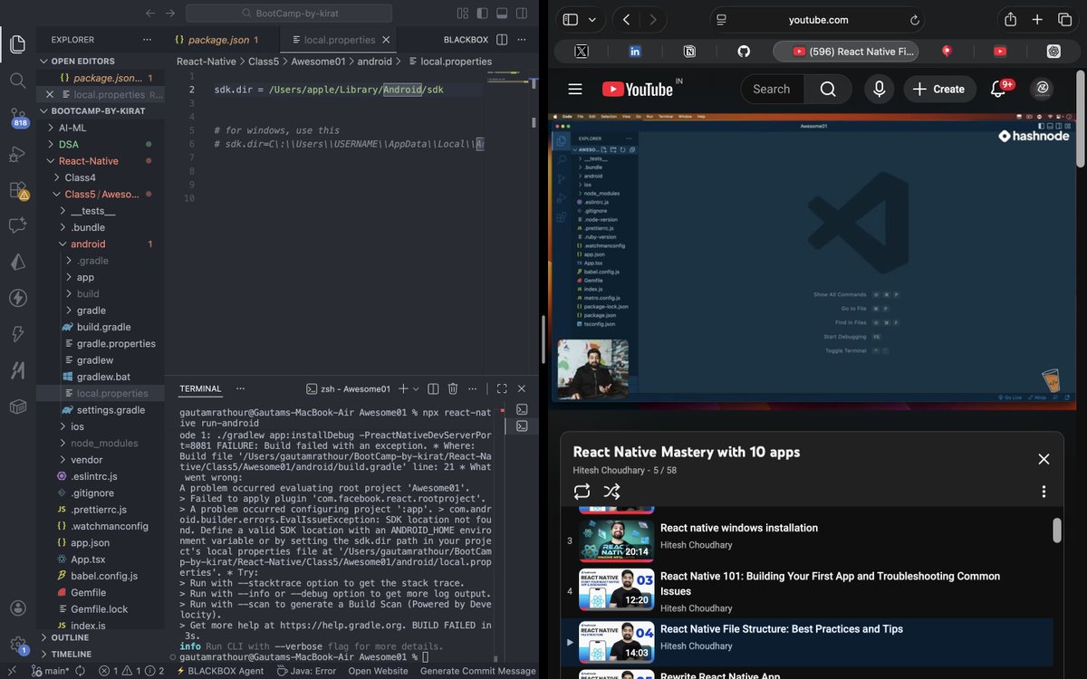
Task: Show Safari tab overview
Action: (1064, 20)
